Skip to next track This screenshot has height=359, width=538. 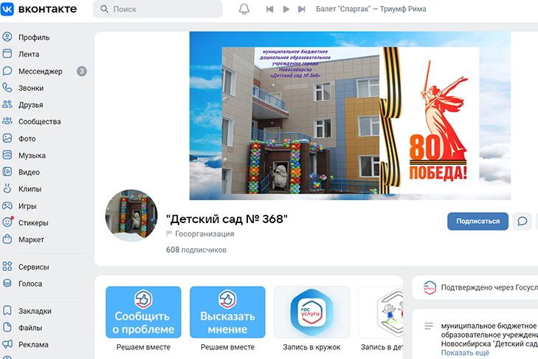pos(301,9)
